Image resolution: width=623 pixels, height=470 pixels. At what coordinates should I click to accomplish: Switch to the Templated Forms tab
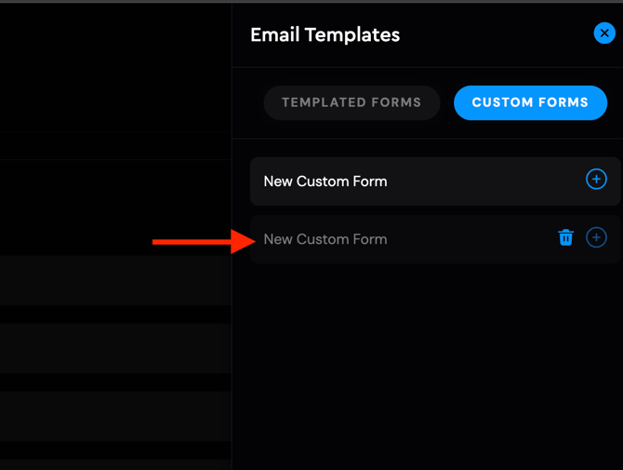351,102
